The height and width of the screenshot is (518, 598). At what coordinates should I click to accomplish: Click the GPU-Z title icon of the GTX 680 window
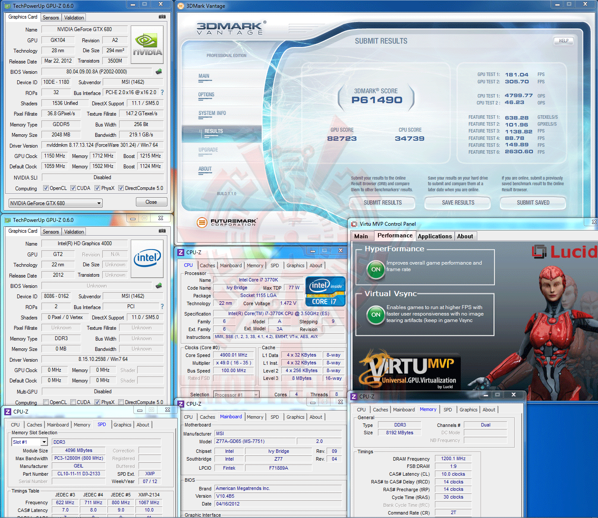(7, 6)
